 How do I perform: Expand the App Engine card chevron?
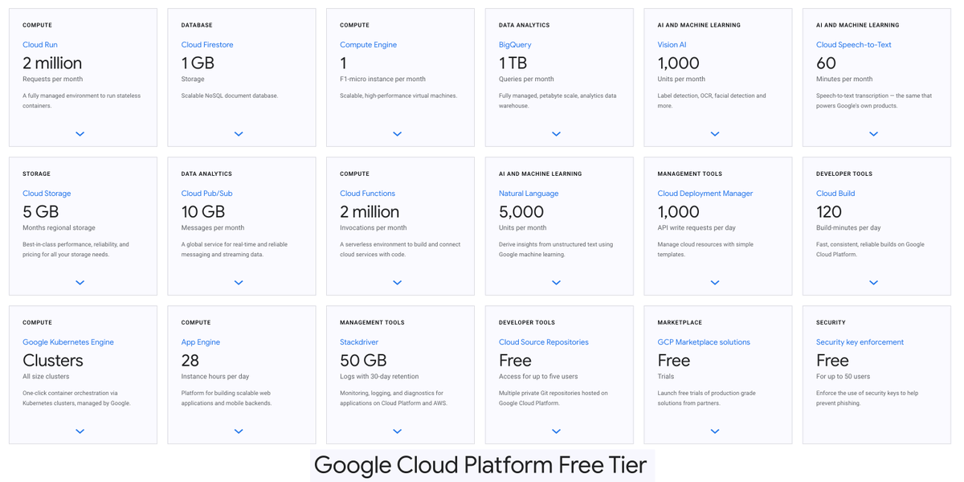tap(239, 431)
